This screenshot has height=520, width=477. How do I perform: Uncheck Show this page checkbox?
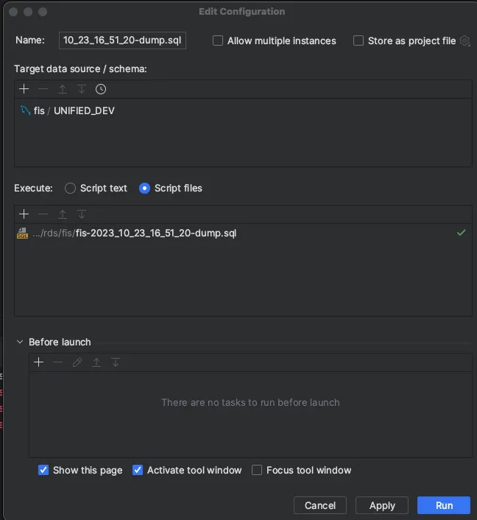point(43,470)
